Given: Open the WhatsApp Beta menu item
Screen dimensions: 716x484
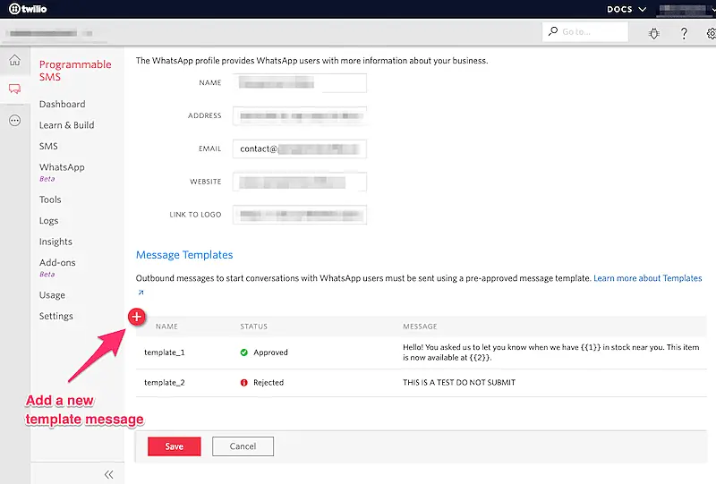Looking at the screenshot, I should [62, 167].
